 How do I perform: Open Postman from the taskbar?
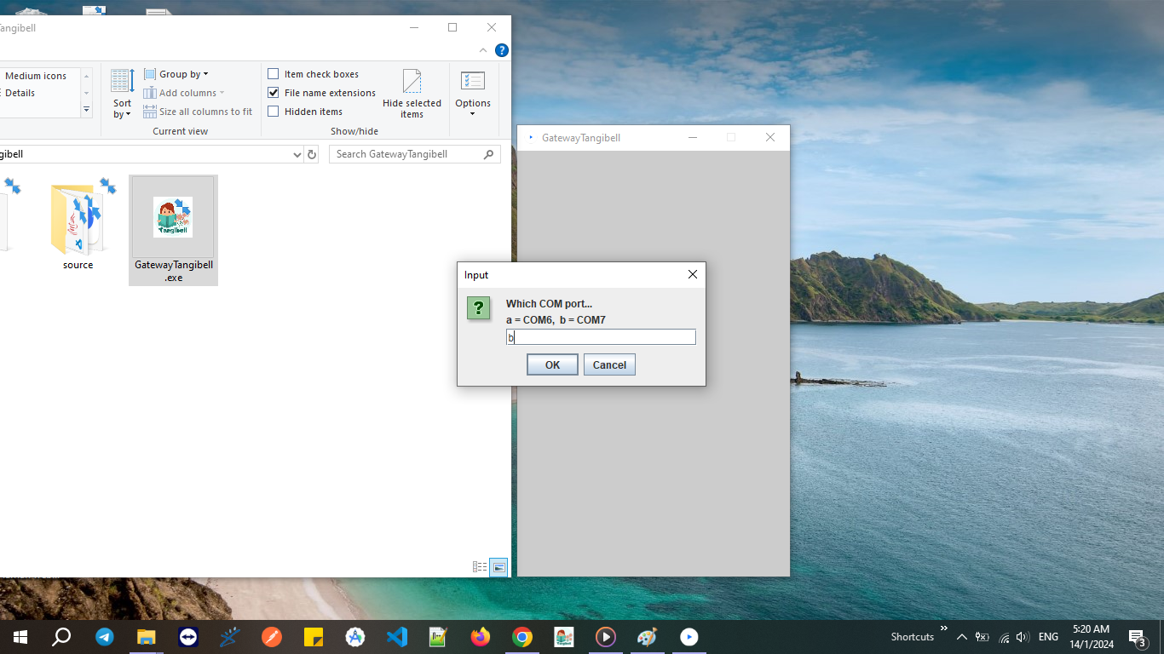272,637
